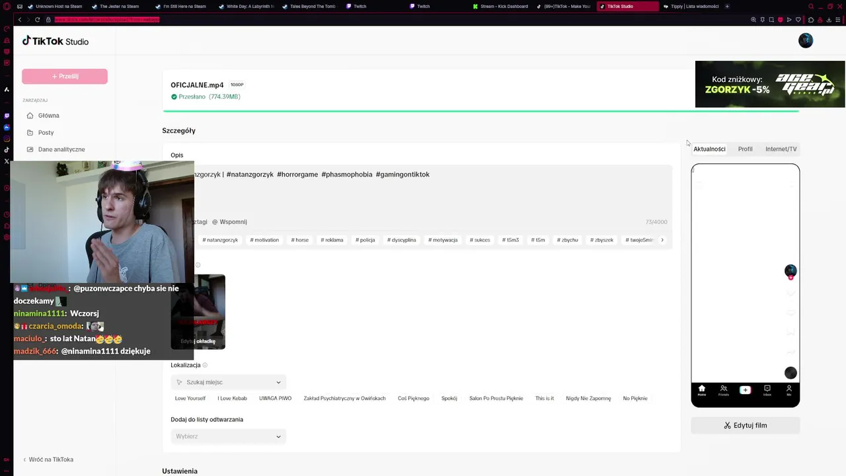Open the Szukaj miejsc location dropdown

(x=228, y=382)
